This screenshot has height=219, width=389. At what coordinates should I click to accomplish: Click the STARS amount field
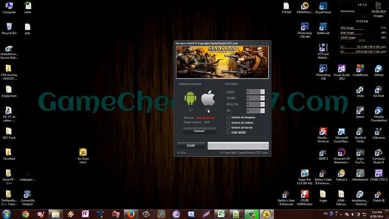253,98
